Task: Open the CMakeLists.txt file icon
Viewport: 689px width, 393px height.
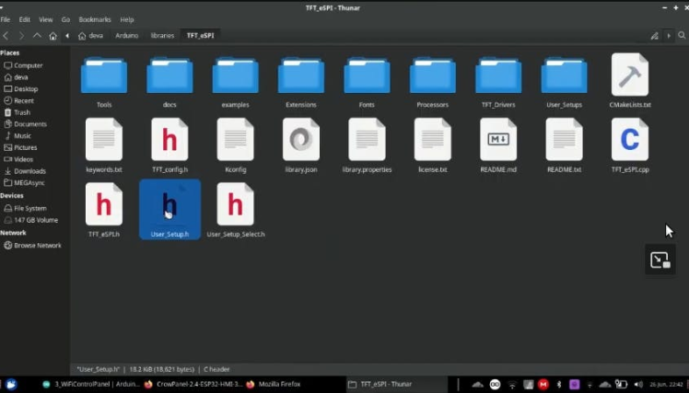Action: tap(630, 75)
